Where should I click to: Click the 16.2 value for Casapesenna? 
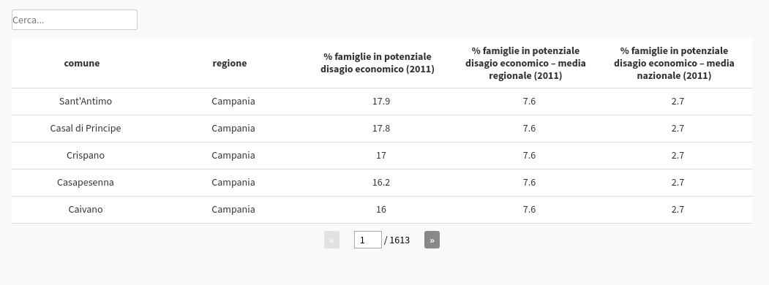point(381,182)
